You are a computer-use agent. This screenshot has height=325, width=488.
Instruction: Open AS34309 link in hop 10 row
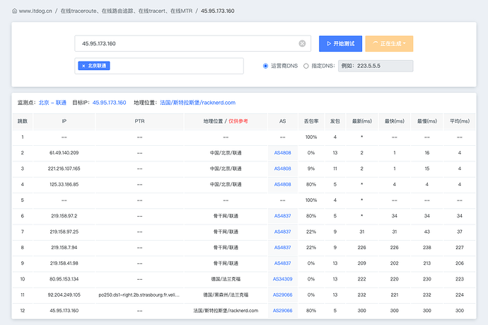point(283,279)
